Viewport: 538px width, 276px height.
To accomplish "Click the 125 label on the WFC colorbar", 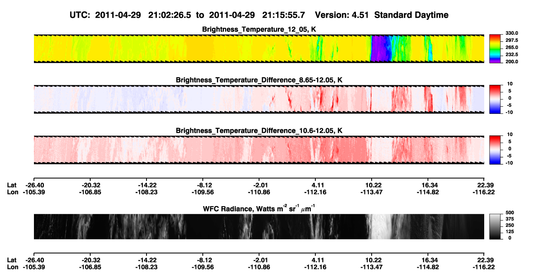I will [x=509, y=232].
